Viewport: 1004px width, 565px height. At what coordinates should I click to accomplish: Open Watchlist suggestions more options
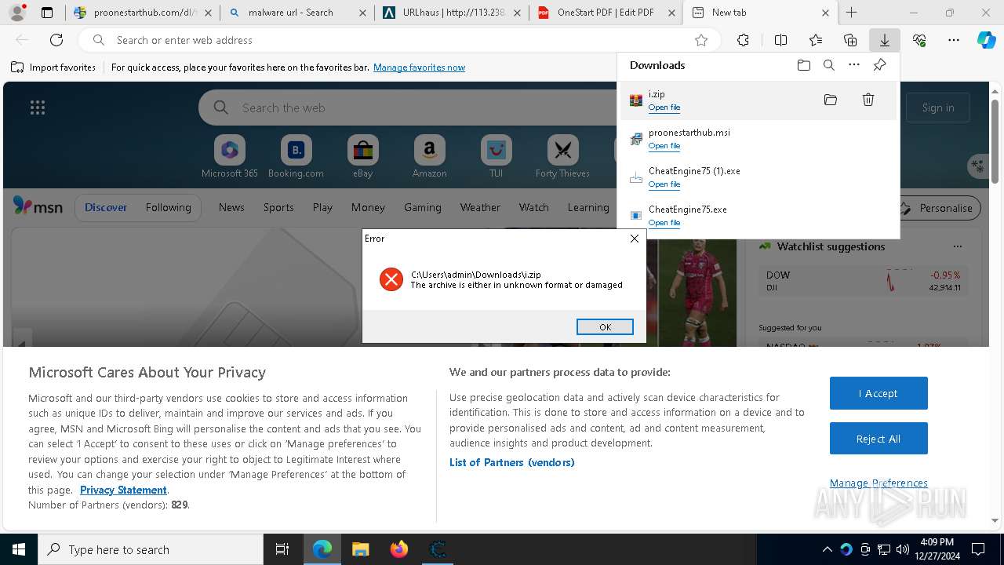pos(958,246)
